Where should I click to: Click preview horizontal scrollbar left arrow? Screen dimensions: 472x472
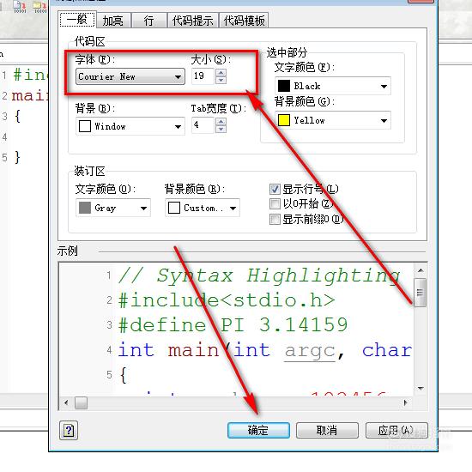click(66, 402)
